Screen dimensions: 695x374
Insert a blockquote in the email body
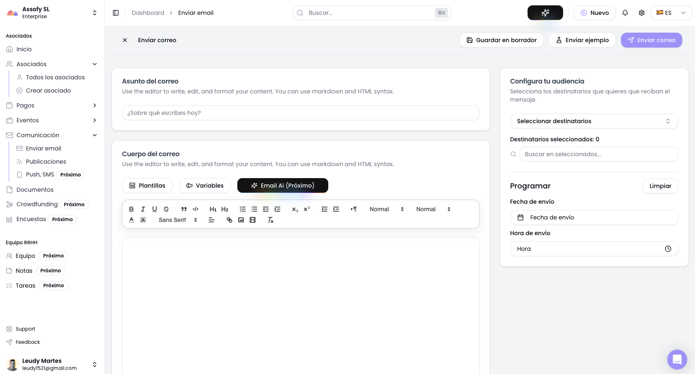coord(184,209)
